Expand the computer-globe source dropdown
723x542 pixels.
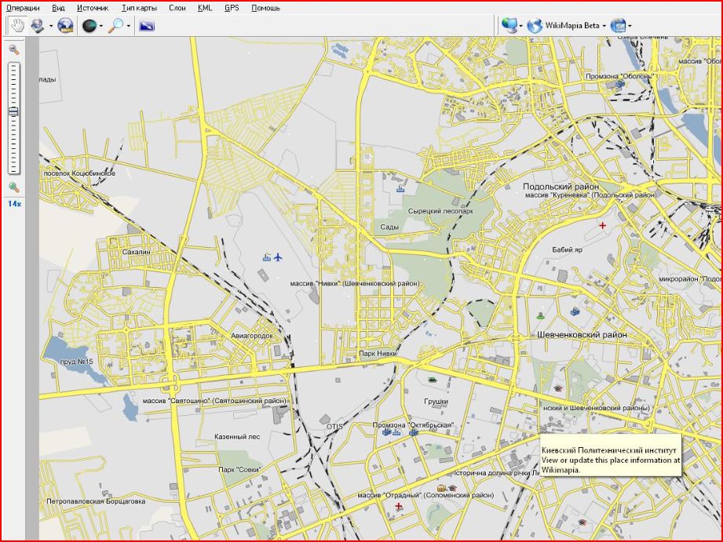click(x=521, y=27)
